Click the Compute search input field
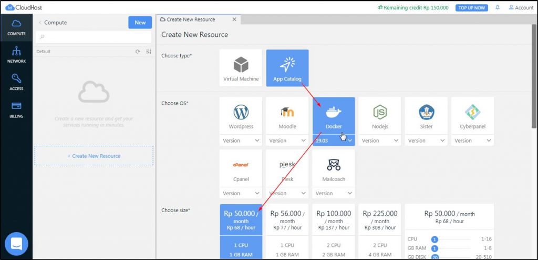The height and width of the screenshot is (260, 538). click(94, 37)
